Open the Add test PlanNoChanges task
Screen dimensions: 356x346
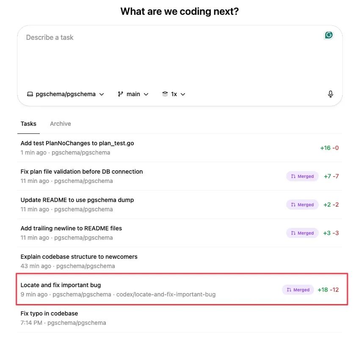click(77, 143)
